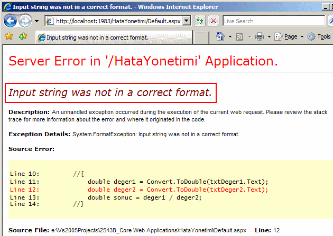333x236 pixels.
Task: Stop loading with the red X button
Action: coord(213,21)
